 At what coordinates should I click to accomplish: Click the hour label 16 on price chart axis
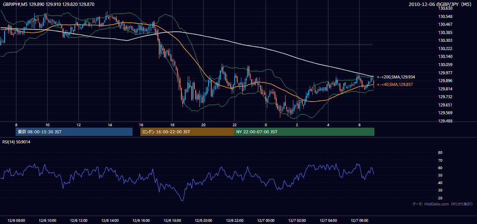pyautogui.click(x=141, y=125)
